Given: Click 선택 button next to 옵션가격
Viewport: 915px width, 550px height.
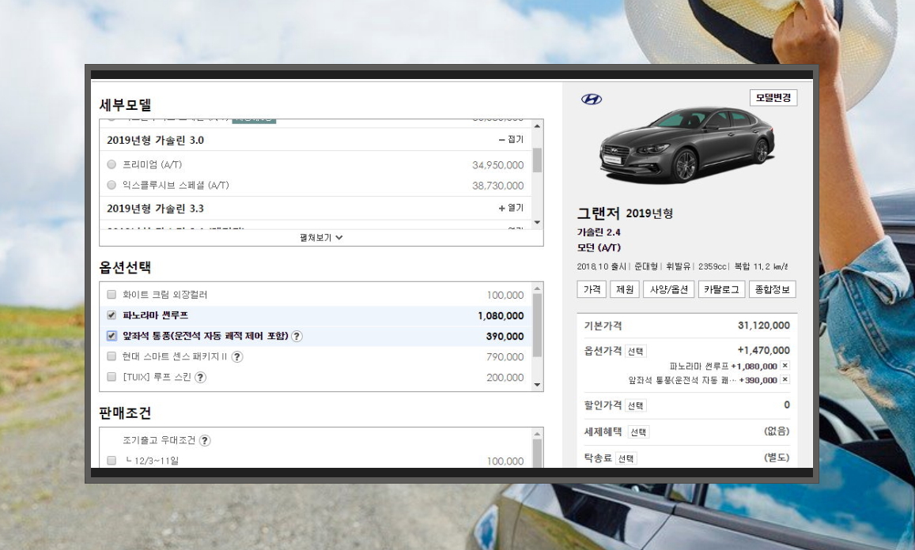Looking at the screenshot, I should (x=636, y=351).
